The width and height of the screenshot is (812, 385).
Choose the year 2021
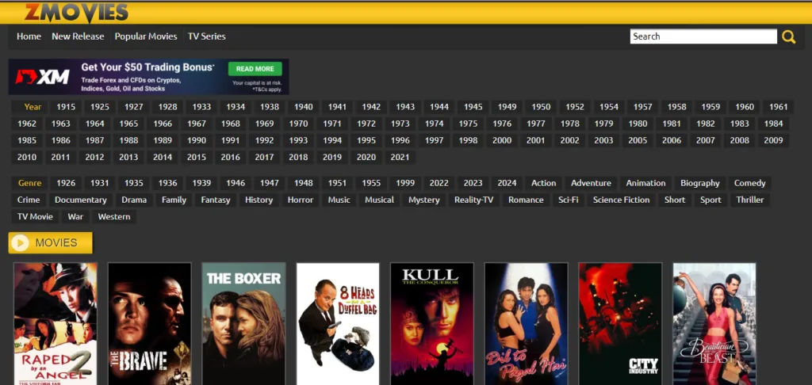click(400, 158)
